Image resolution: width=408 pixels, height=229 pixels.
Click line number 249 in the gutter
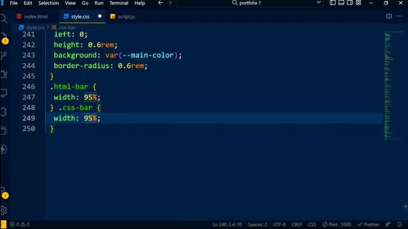tap(29, 118)
